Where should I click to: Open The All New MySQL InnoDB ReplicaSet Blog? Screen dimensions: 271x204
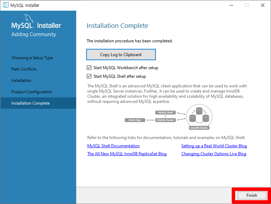(127, 154)
